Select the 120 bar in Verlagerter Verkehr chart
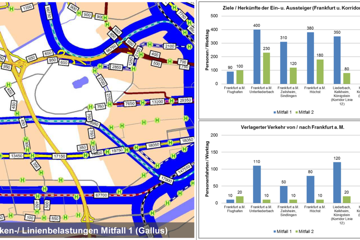This screenshot has height=240, width=360. pos(337,182)
